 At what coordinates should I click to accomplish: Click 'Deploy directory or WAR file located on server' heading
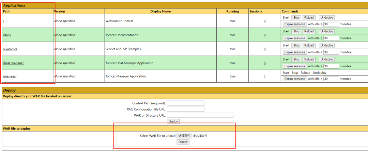pos(37,96)
